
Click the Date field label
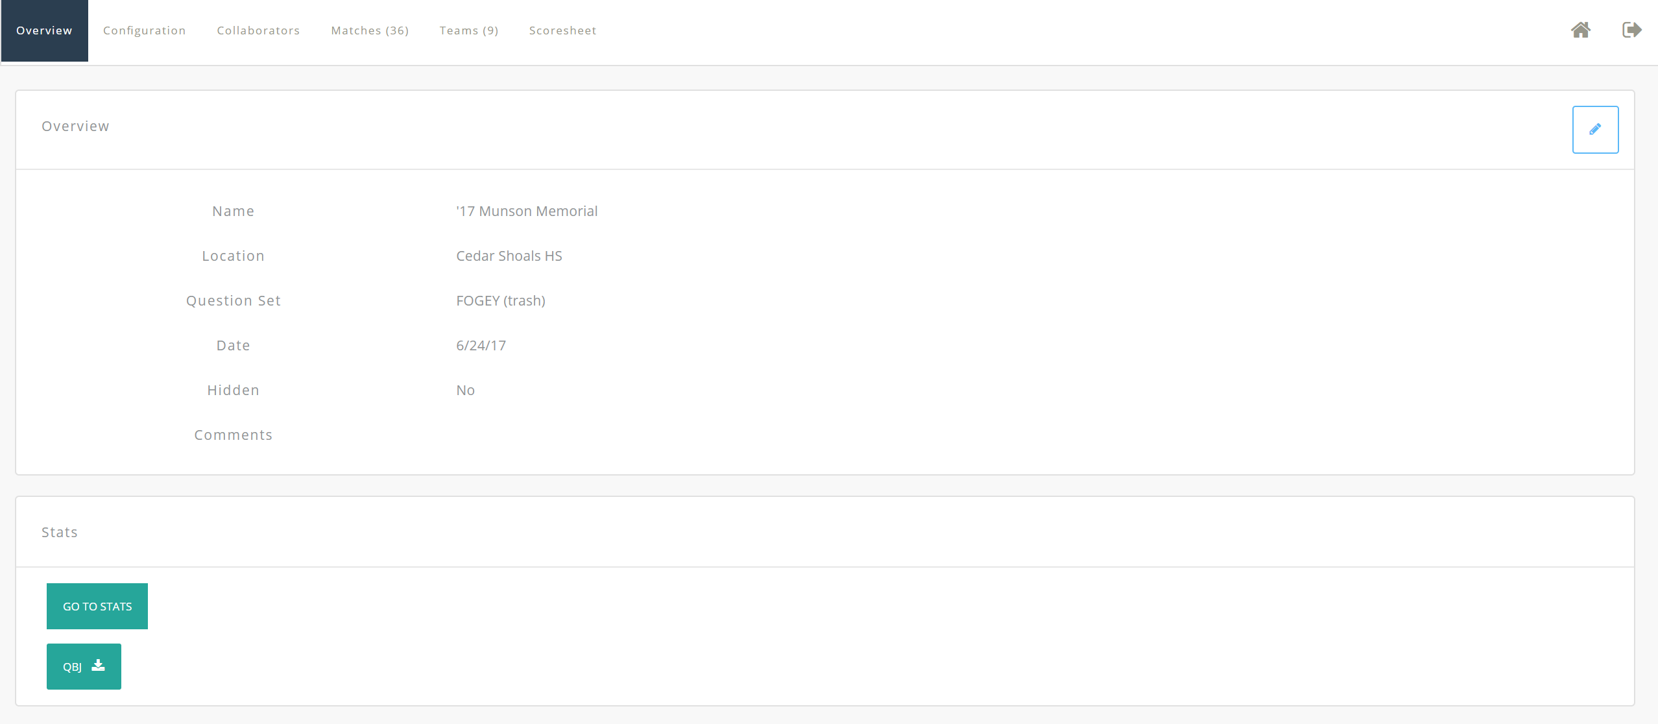click(234, 346)
